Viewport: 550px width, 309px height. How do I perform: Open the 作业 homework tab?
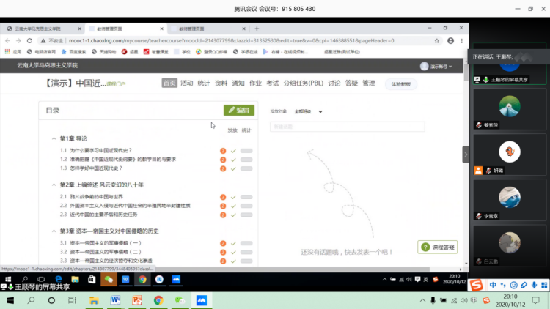tap(255, 83)
